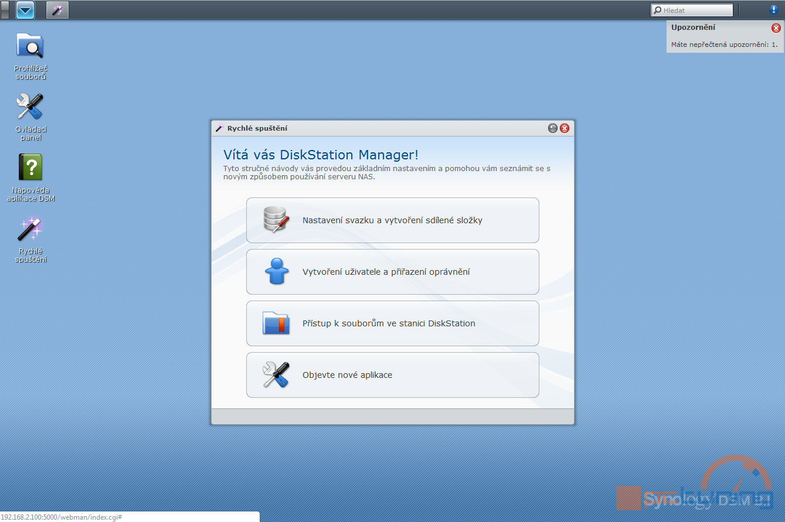Launch Rychlé spuštění desktop icon
Image resolution: width=785 pixels, height=522 pixels.
pyautogui.click(x=30, y=240)
